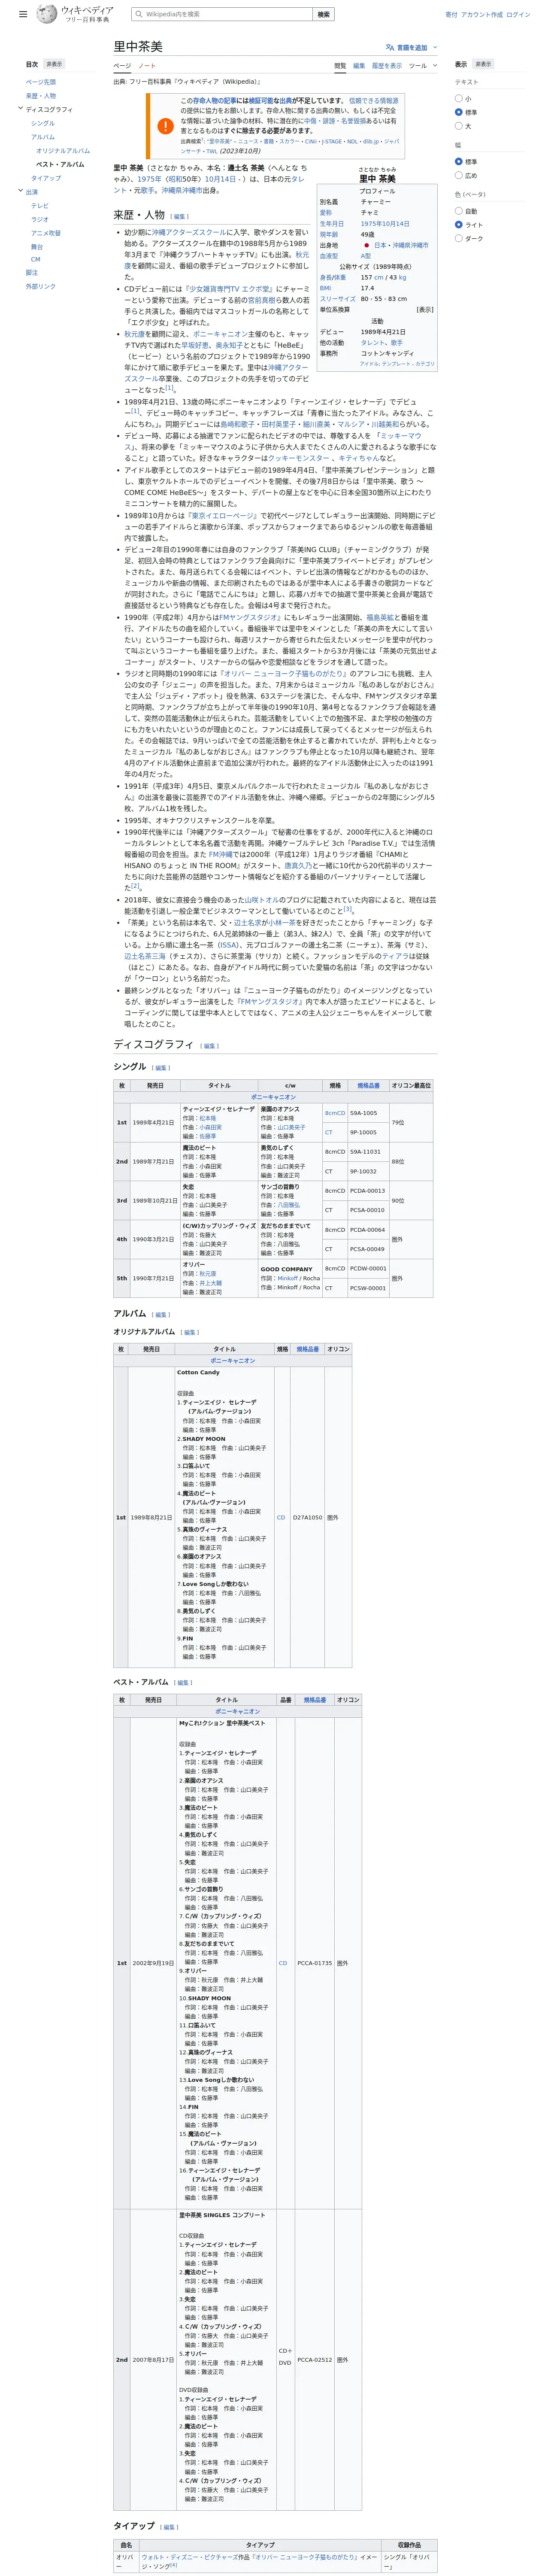Switch to the ページ tab
The height and width of the screenshot is (2576, 551).
[122, 66]
